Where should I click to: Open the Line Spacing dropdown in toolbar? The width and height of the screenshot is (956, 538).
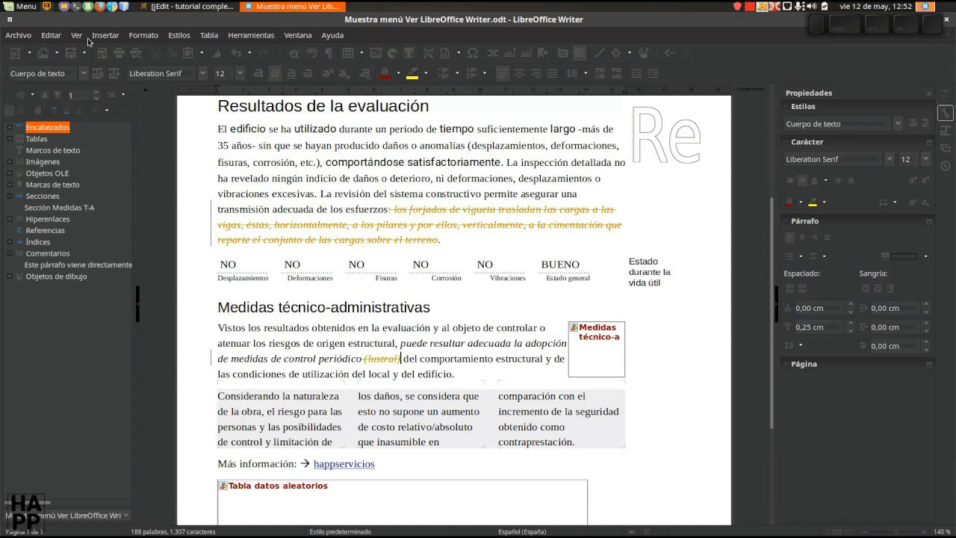pyautogui.click(x=586, y=73)
